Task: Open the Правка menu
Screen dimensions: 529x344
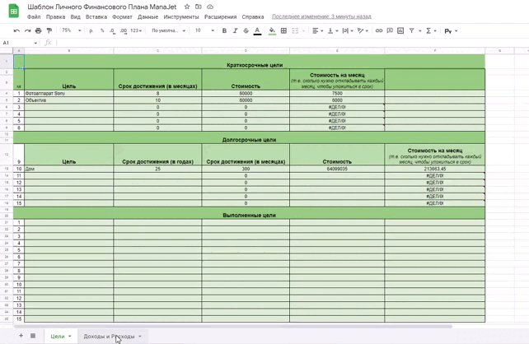Action: 56,16
